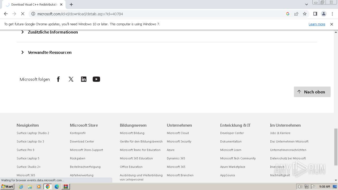338x190 pixels.
Task: Dismiss the Chrome update notification bar
Action: pyautogui.click(x=332, y=24)
